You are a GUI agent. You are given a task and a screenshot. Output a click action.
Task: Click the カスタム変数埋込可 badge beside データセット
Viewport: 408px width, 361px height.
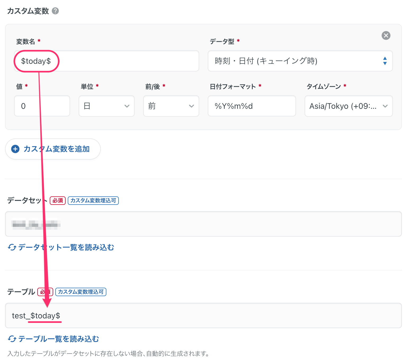tap(93, 201)
